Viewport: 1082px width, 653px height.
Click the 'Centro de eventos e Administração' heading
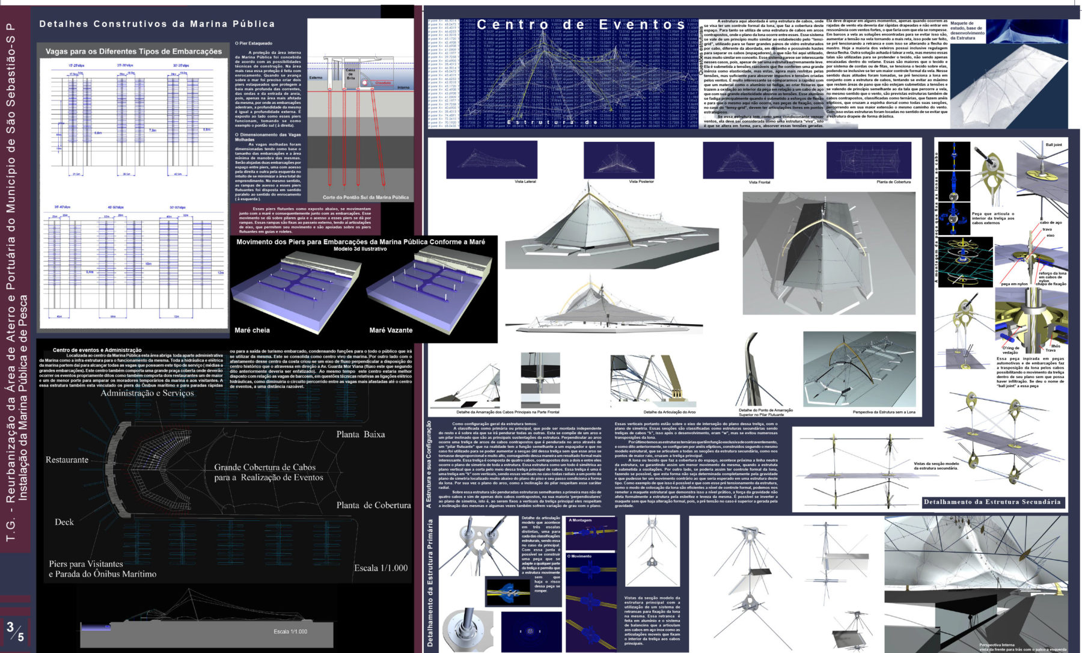[x=97, y=350]
